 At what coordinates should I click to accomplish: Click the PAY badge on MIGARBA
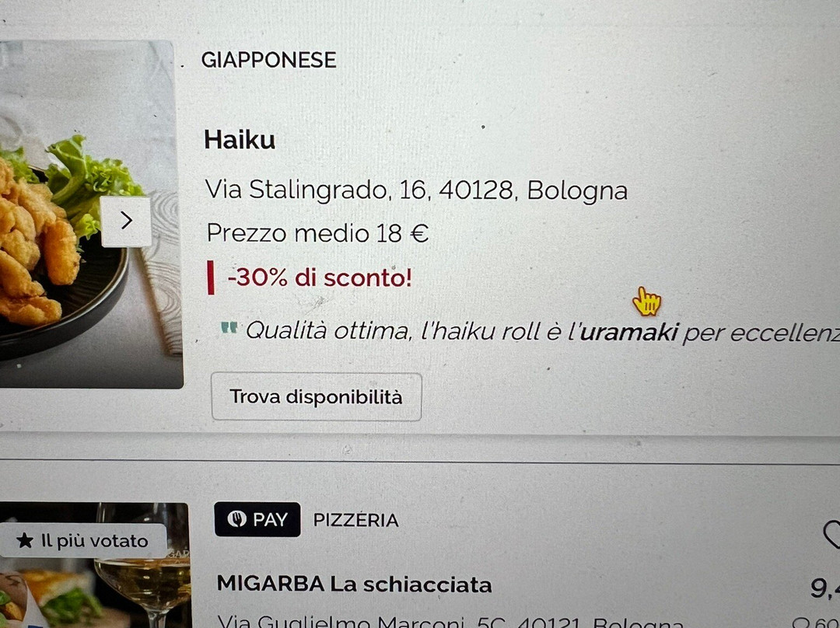[257, 519]
